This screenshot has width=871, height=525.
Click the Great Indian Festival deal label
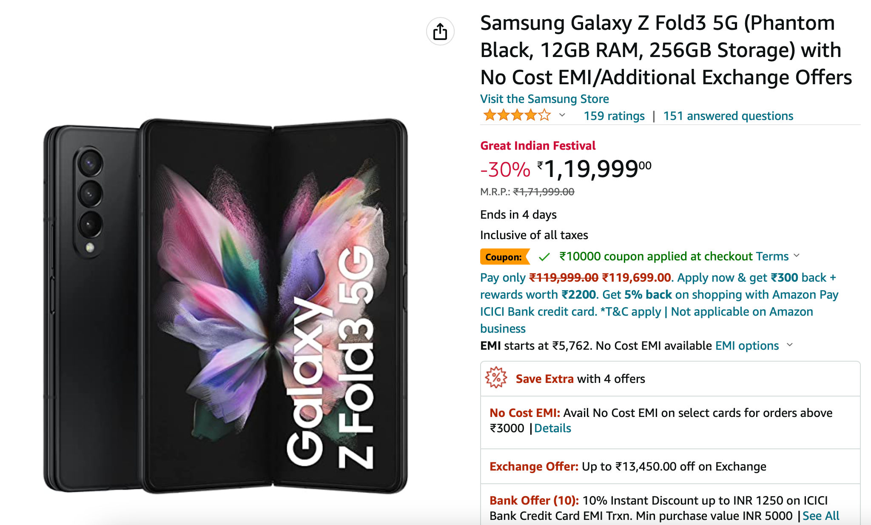click(x=538, y=146)
